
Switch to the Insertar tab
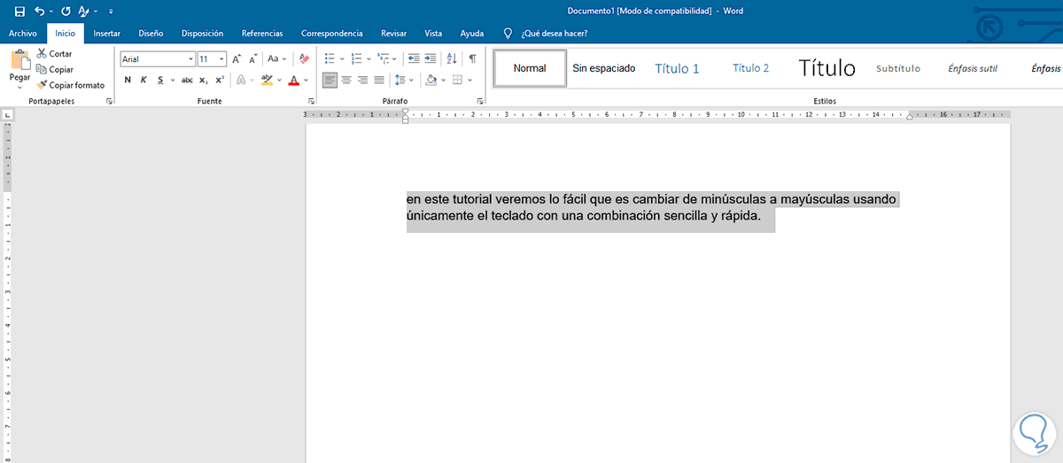pos(107,34)
